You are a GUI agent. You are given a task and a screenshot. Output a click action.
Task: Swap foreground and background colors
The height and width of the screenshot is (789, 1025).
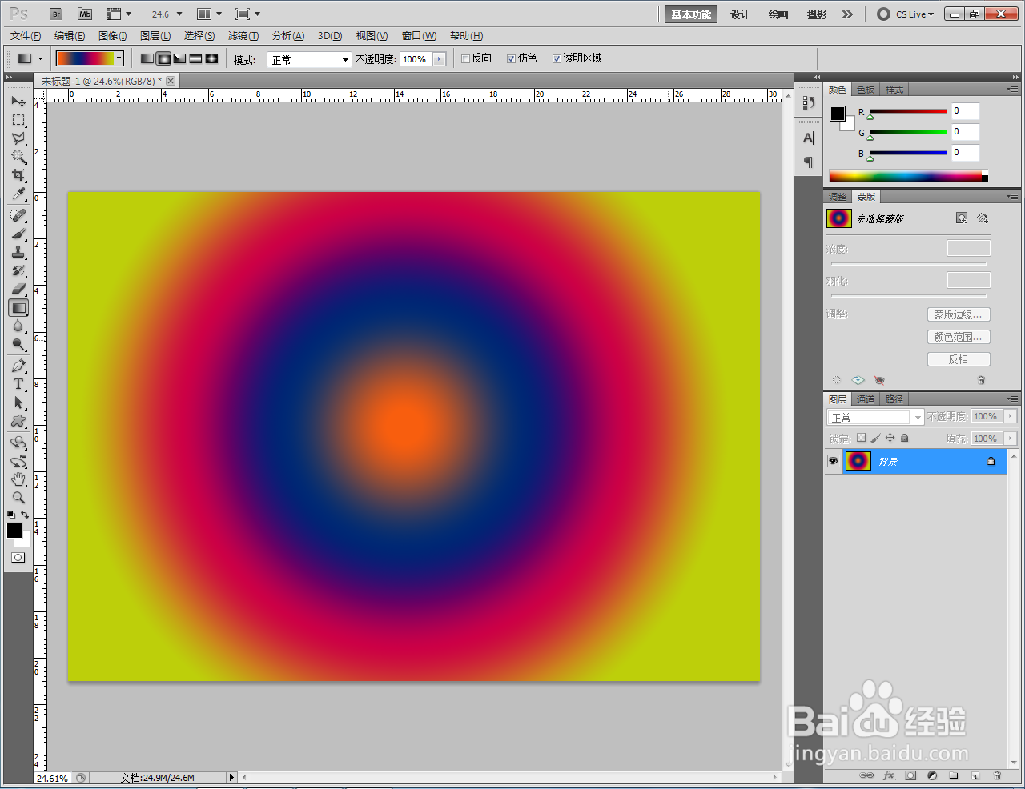26,515
